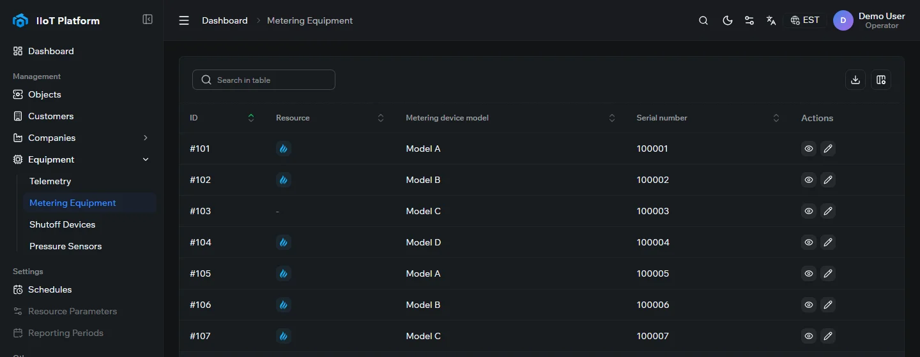Collapse the sidebar panel icon
This screenshot has height=357, width=920.
click(x=148, y=20)
